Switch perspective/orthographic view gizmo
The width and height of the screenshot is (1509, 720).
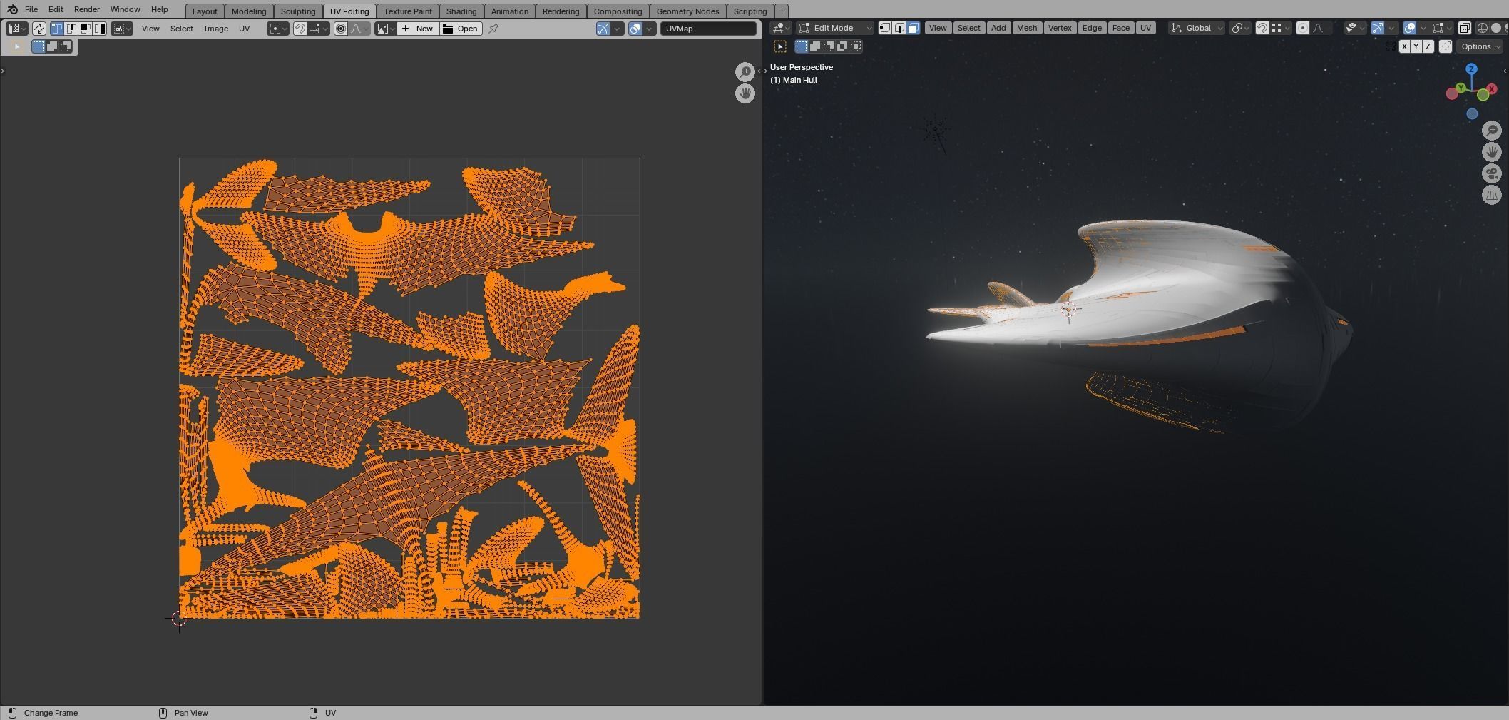(x=1492, y=195)
